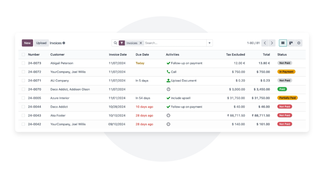Click the Upload button
This screenshot has width=322, height=173.
(41, 43)
